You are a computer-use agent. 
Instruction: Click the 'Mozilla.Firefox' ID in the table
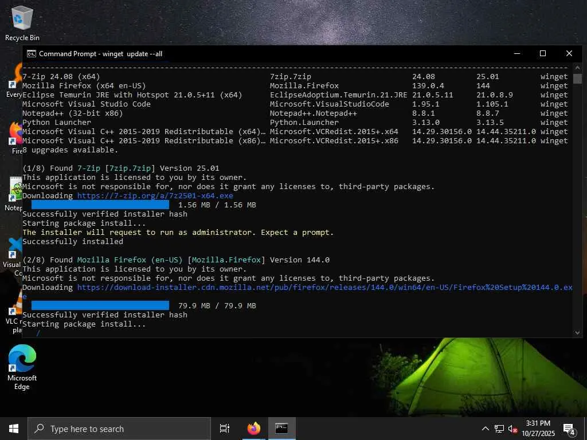point(304,86)
